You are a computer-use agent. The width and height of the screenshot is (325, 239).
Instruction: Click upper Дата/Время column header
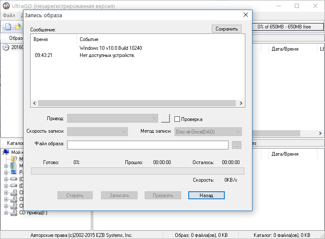(x=285, y=49)
